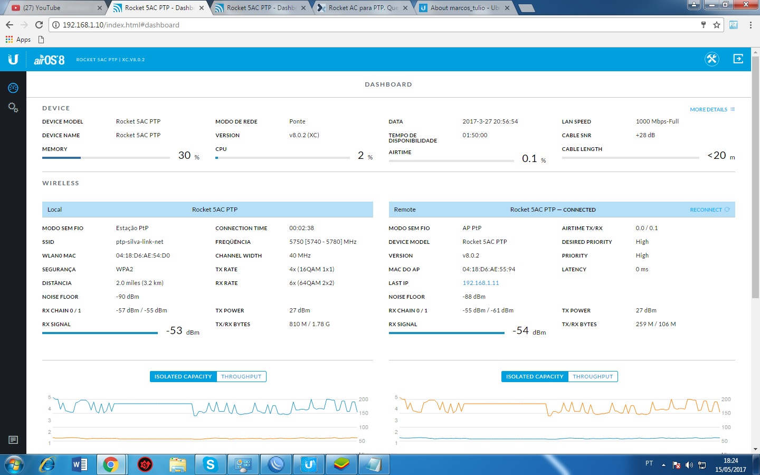This screenshot has height=475, width=760.
Task: Click the volume speaker tray icon
Action: tap(689, 465)
